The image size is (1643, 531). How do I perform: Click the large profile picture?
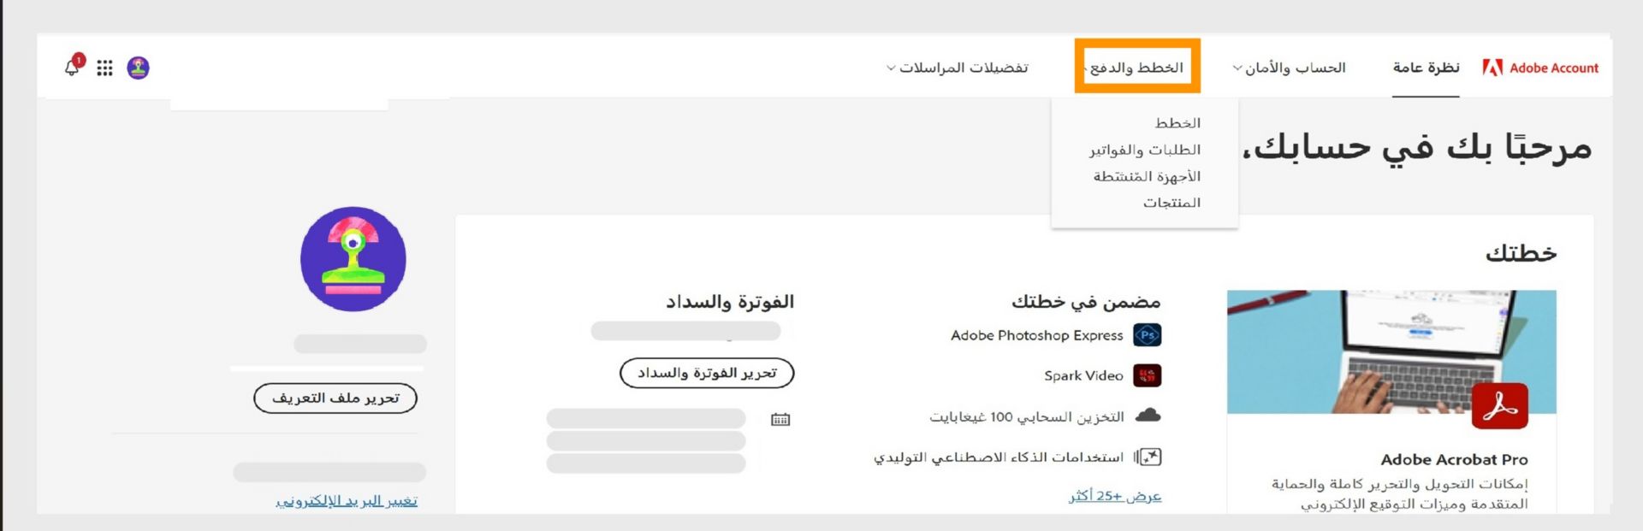click(353, 259)
